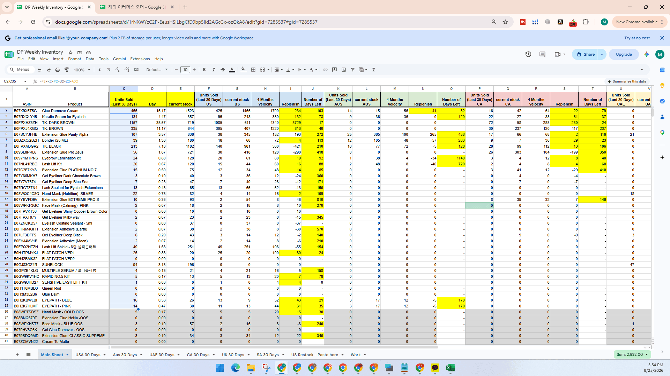Image resolution: width=670 pixels, height=376 pixels.
Task: Show all sheets list
Action: point(28,354)
